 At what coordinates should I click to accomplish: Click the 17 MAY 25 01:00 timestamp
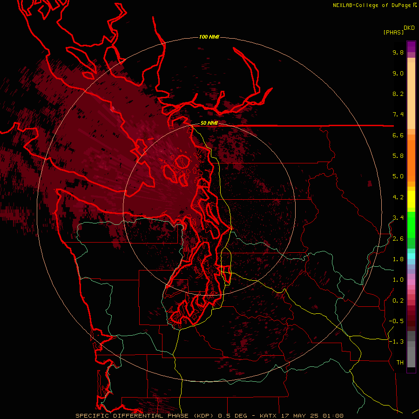(x=312, y=416)
